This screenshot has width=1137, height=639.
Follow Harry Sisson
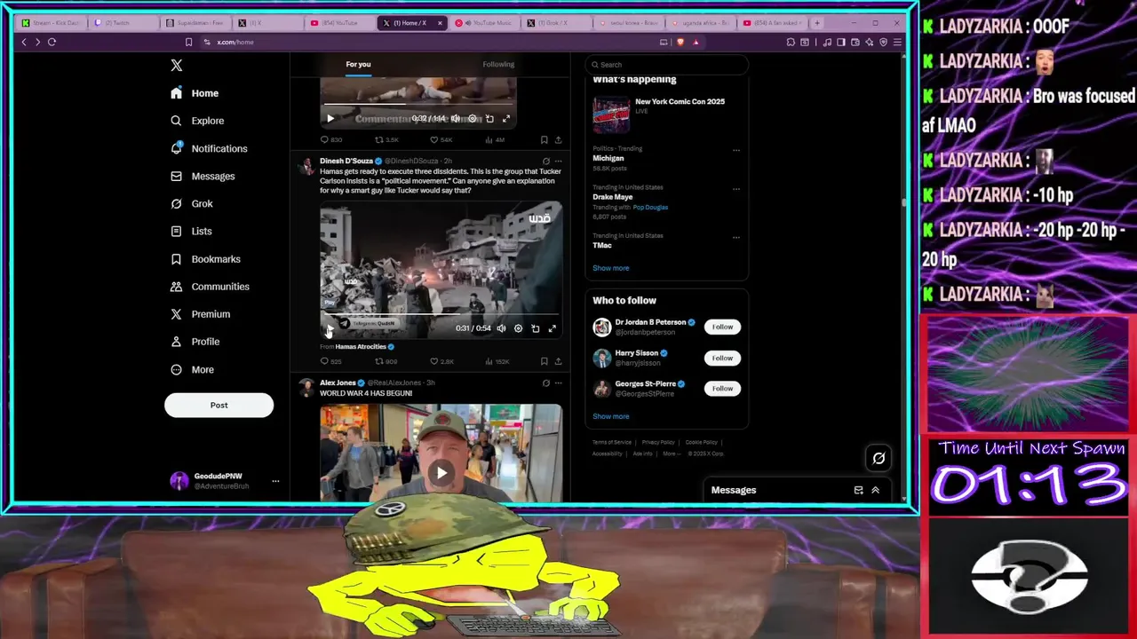pos(722,358)
